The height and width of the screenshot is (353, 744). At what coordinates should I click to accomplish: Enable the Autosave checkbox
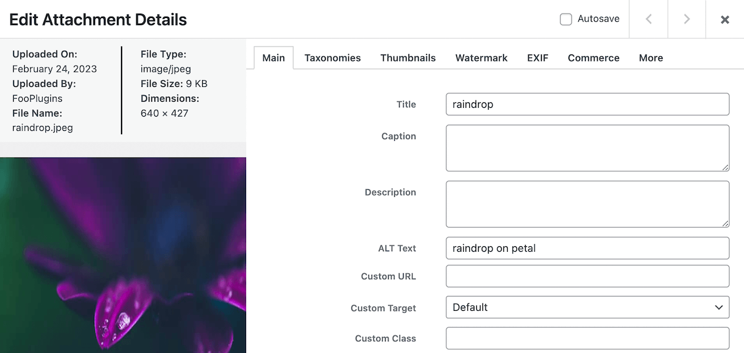[x=565, y=19]
